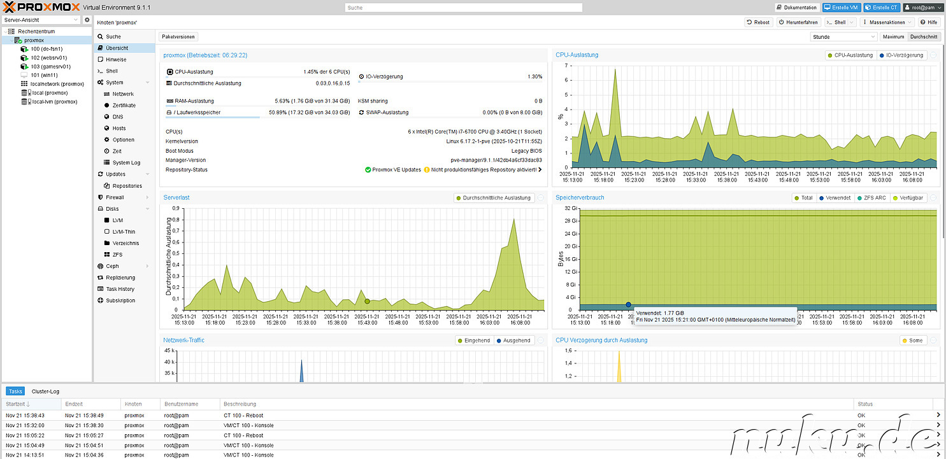Click the Erstelle VM button
Screen dimensions: 946x459
click(x=841, y=8)
